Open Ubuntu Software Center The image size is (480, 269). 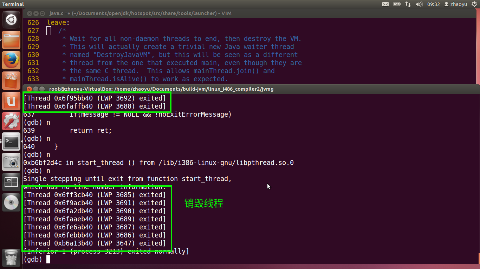[x=11, y=81]
